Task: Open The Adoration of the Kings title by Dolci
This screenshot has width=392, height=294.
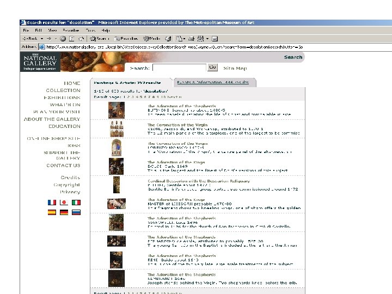Action: point(176,162)
